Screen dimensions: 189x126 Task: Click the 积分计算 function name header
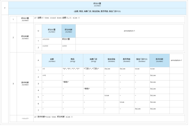tap(97, 4)
